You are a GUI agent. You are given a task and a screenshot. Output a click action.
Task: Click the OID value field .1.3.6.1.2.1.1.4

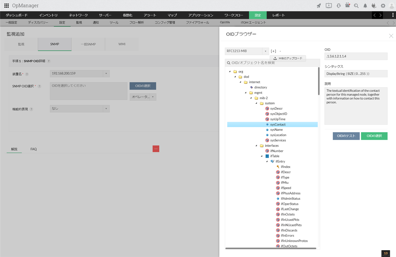[x=356, y=56]
